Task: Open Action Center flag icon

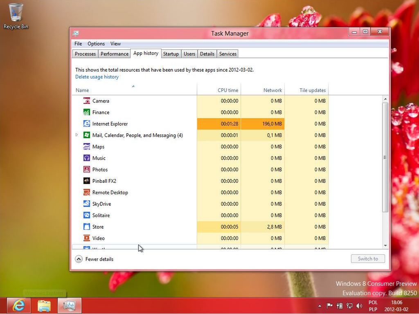Action: [330, 306]
